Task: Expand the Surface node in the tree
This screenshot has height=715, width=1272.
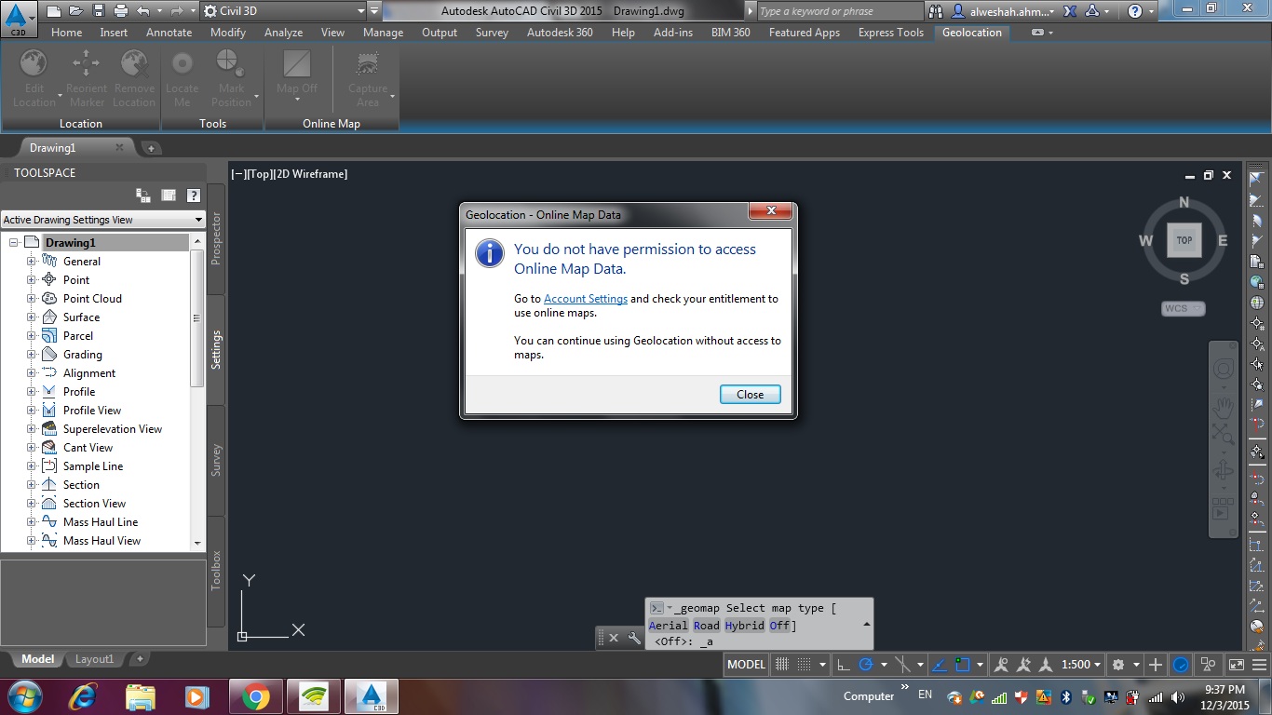Action: pyautogui.click(x=30, y=317)
